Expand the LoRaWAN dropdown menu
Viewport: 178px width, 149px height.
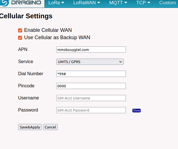(x=87, y=3)
